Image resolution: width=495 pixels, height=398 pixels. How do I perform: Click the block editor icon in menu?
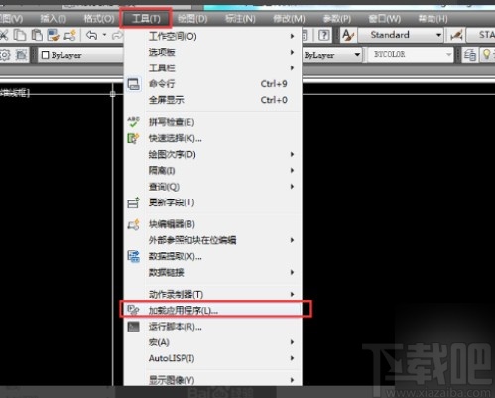pos(134,224)
